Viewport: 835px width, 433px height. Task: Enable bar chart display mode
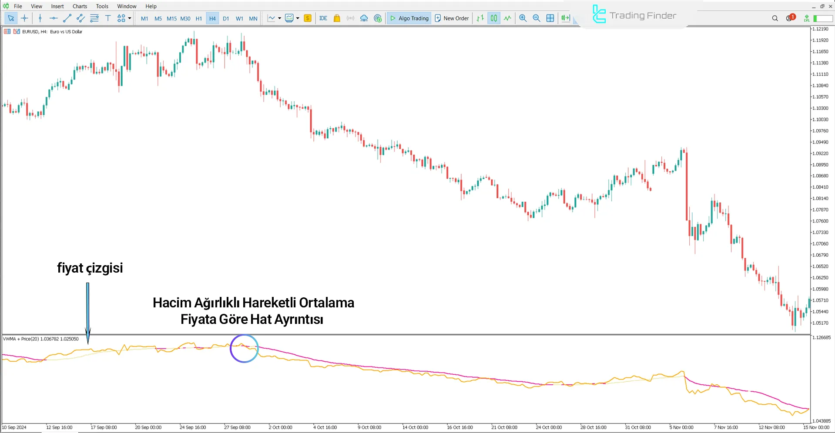point(480,18)
